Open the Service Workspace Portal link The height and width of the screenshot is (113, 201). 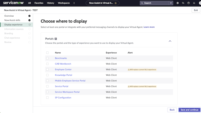coord(67,92)
